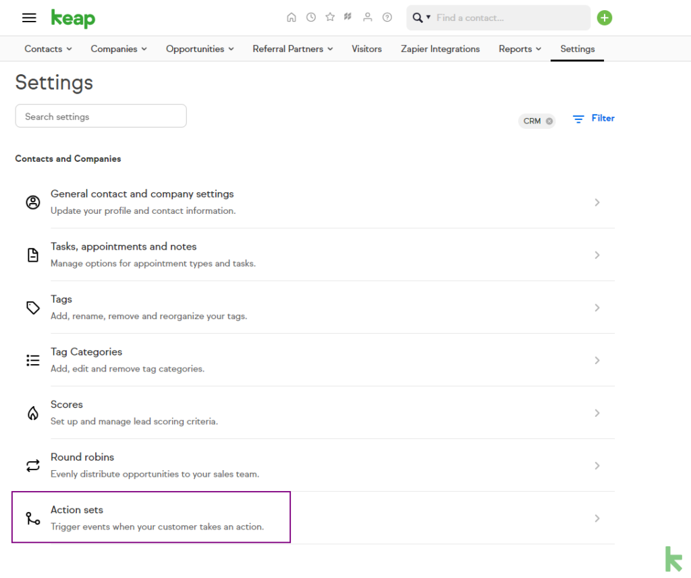Open the Tags settings
The image size is (691, 578).
61,299
